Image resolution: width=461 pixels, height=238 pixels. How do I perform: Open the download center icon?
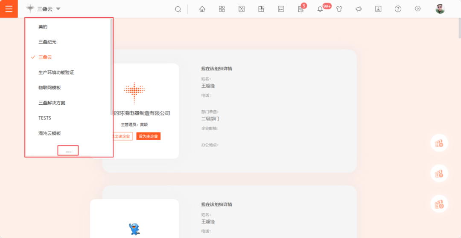click(x=378, y=9)
